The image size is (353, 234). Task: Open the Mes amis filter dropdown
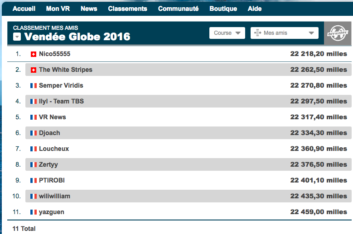[x=284, y=33]
